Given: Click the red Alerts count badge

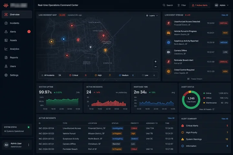Looking at the screenshot, I should coord(29,32).
